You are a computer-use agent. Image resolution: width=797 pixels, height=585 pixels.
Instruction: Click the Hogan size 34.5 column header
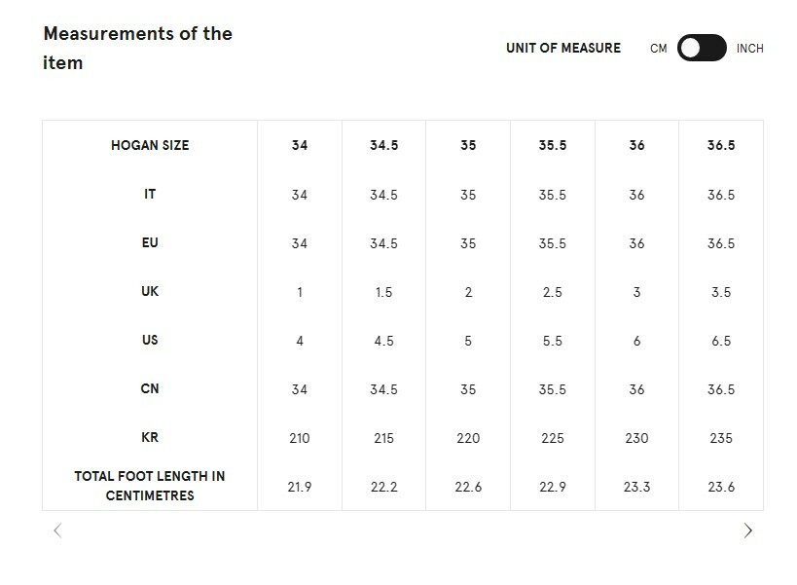[383, 145]
